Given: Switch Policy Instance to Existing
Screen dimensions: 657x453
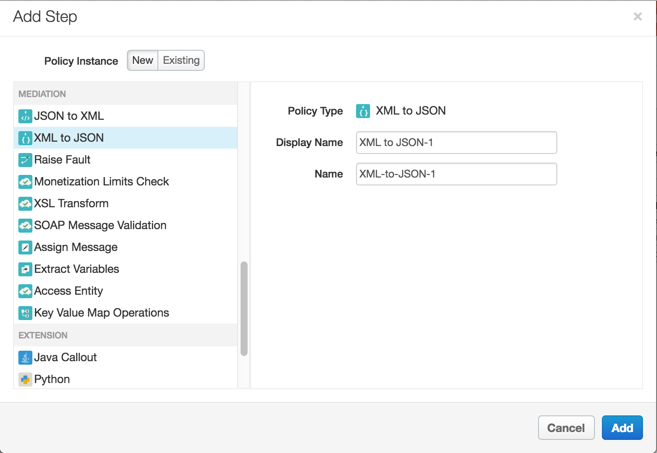Looking at the screenshot, I should tap(181, 60).
